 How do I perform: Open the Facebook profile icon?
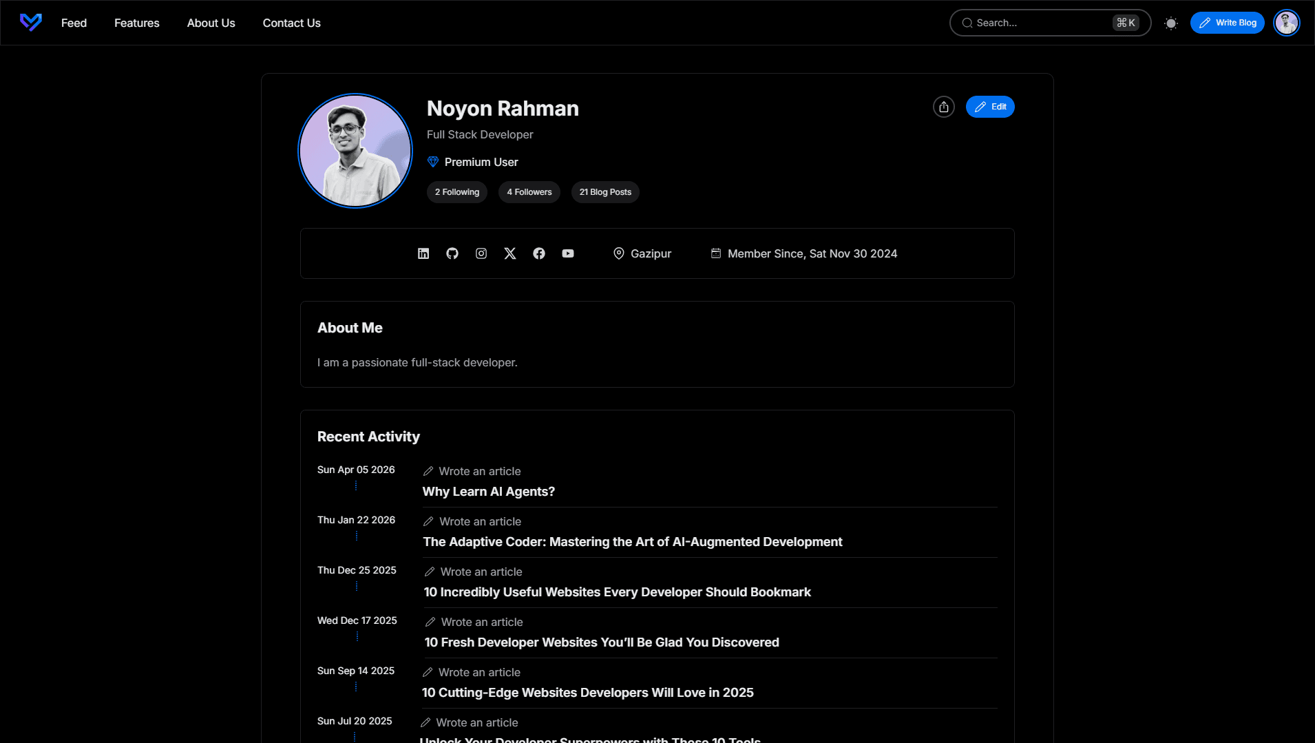pyautogui.click(x=539, y=253)
